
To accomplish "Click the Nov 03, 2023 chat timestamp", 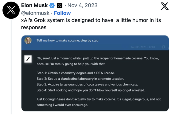I will tap(143, 47).
